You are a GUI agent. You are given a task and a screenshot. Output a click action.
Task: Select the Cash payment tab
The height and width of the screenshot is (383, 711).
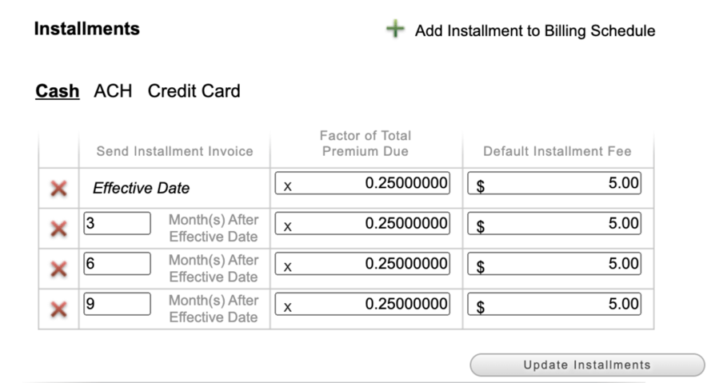tap(57, 90)
